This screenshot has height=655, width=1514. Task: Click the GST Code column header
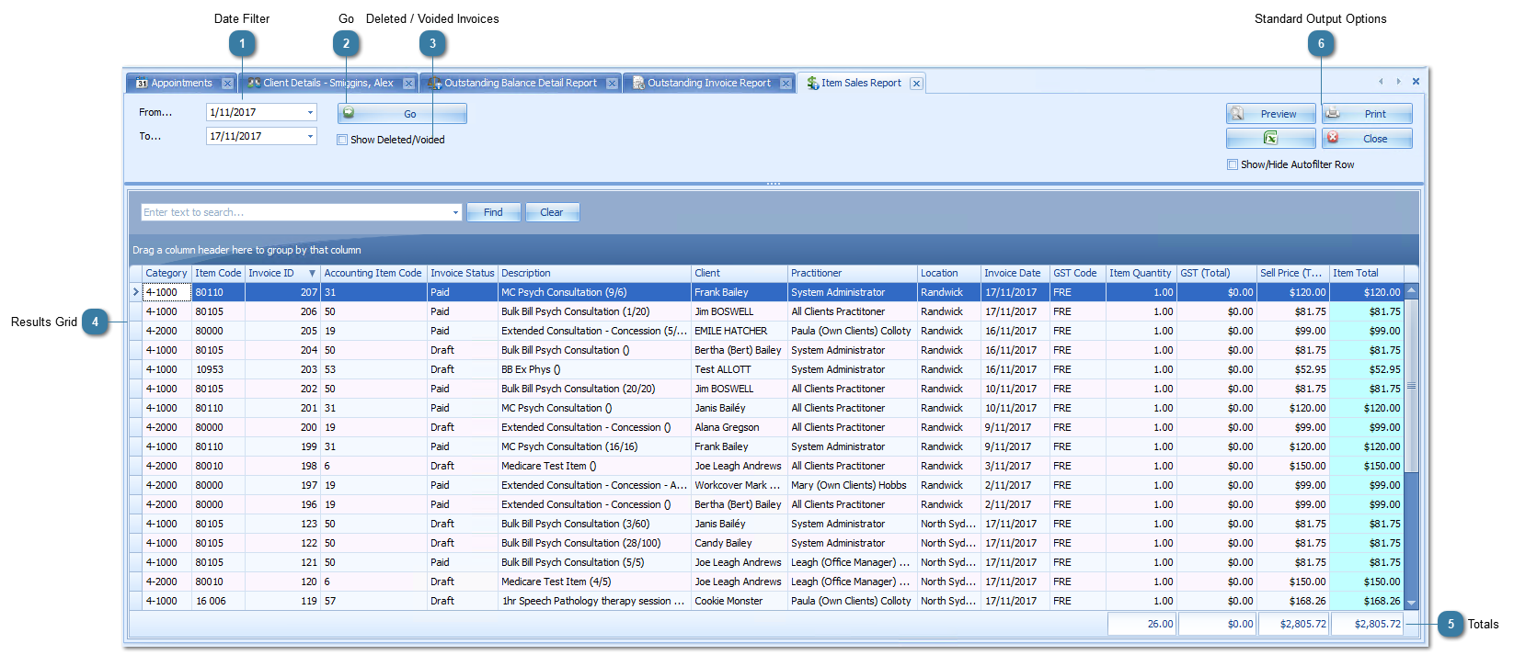coord(1078,273)
